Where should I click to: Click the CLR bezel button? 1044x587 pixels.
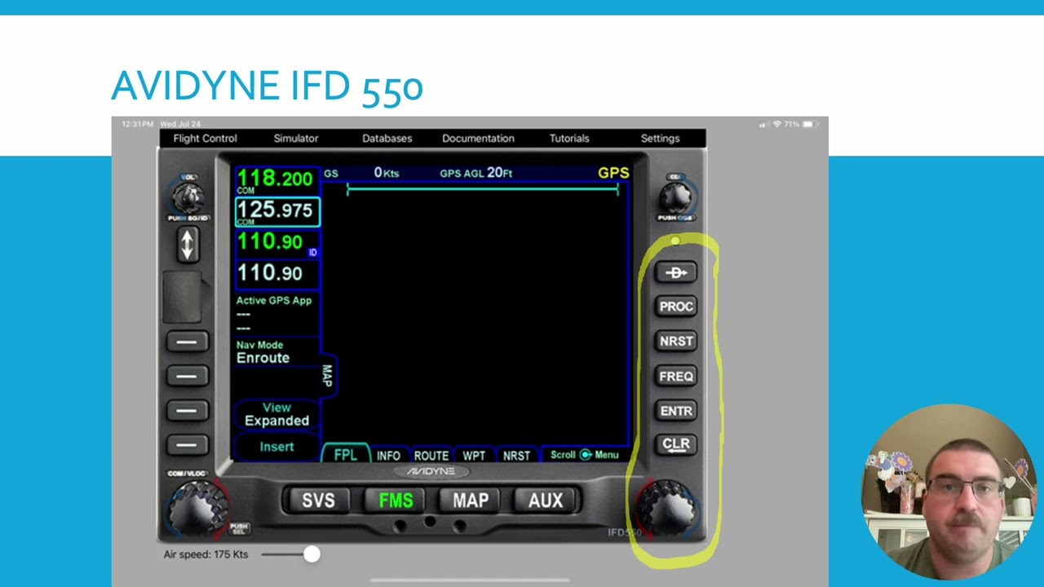tap(676, 444)
